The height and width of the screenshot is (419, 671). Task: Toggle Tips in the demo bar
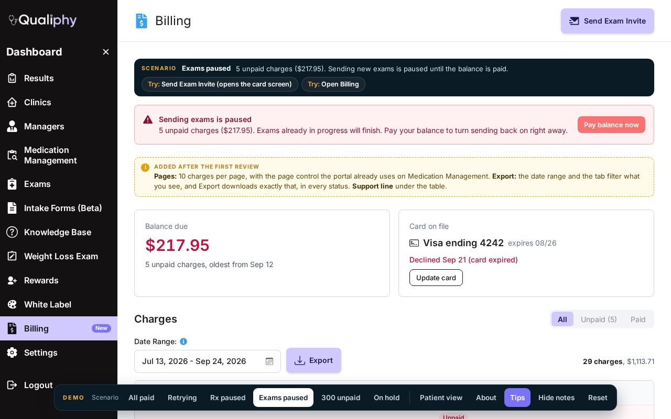(x=517, y=398)
